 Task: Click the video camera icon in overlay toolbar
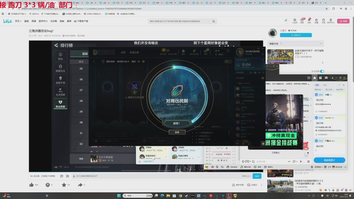tap(308, 78)
